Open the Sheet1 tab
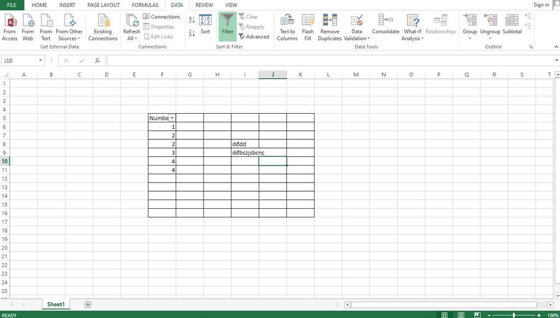 tap(56, 304)
